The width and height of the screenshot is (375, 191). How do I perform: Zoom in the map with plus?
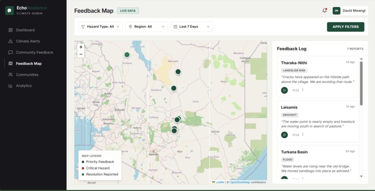coord(81,47)
